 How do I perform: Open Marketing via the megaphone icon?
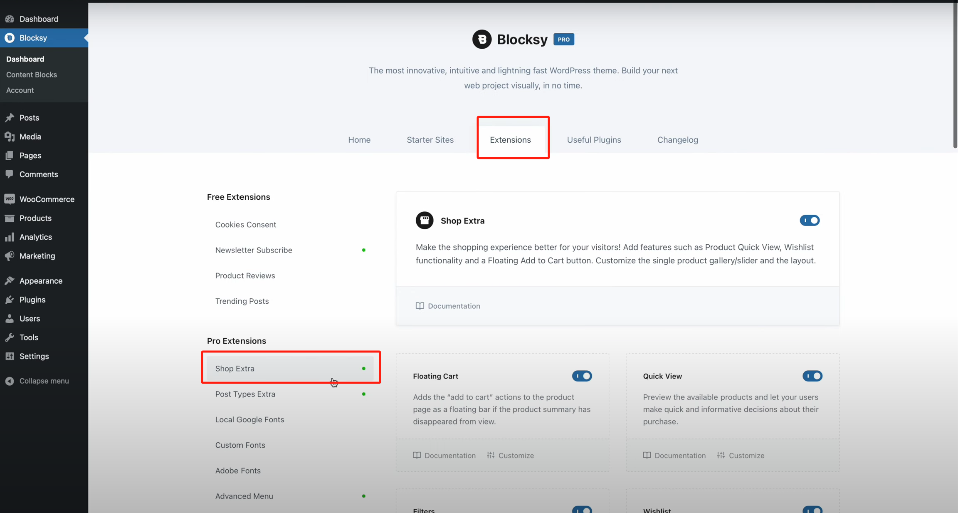click(x=10, y=256)
